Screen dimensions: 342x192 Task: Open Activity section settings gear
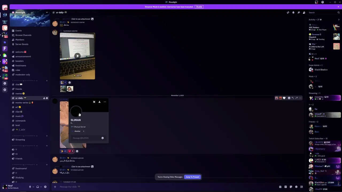(x=321, y=19)
